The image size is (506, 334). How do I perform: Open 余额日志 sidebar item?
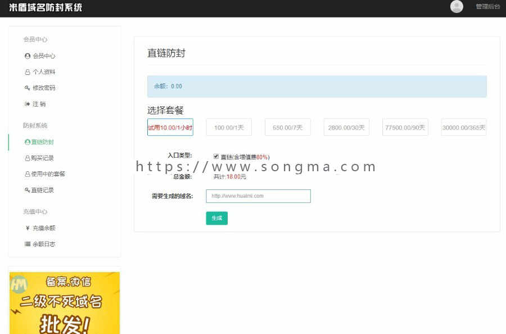click(44, 244)
